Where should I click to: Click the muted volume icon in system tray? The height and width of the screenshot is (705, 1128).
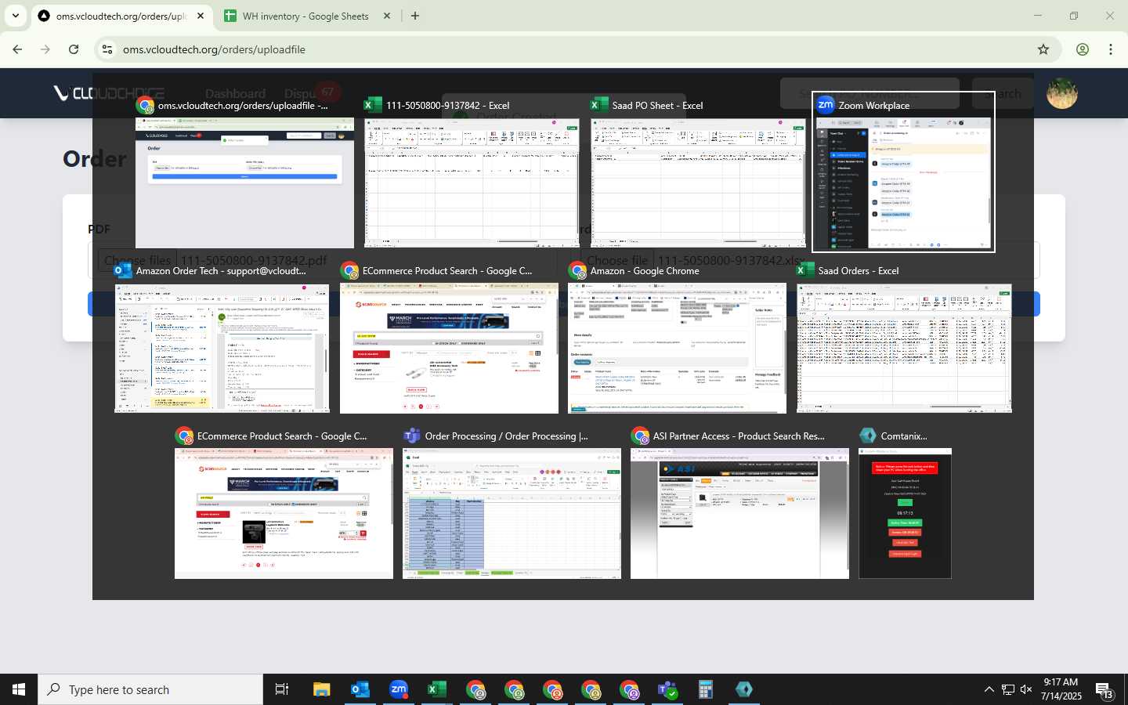[1026, 689]
